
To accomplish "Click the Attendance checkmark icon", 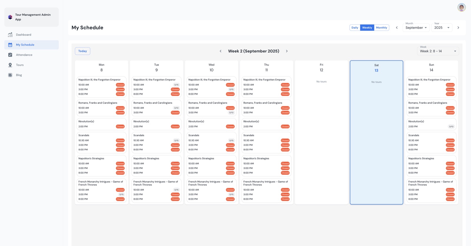I will click(x=10, y=55).
